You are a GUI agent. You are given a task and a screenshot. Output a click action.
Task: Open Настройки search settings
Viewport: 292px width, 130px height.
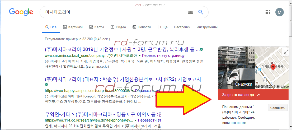click(x=182, y=27)
